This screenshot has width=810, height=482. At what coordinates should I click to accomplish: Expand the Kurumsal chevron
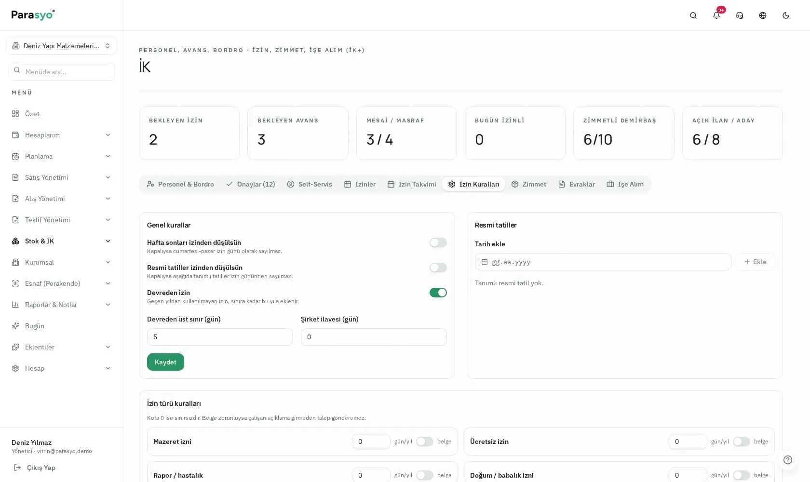tap(108, 262)
